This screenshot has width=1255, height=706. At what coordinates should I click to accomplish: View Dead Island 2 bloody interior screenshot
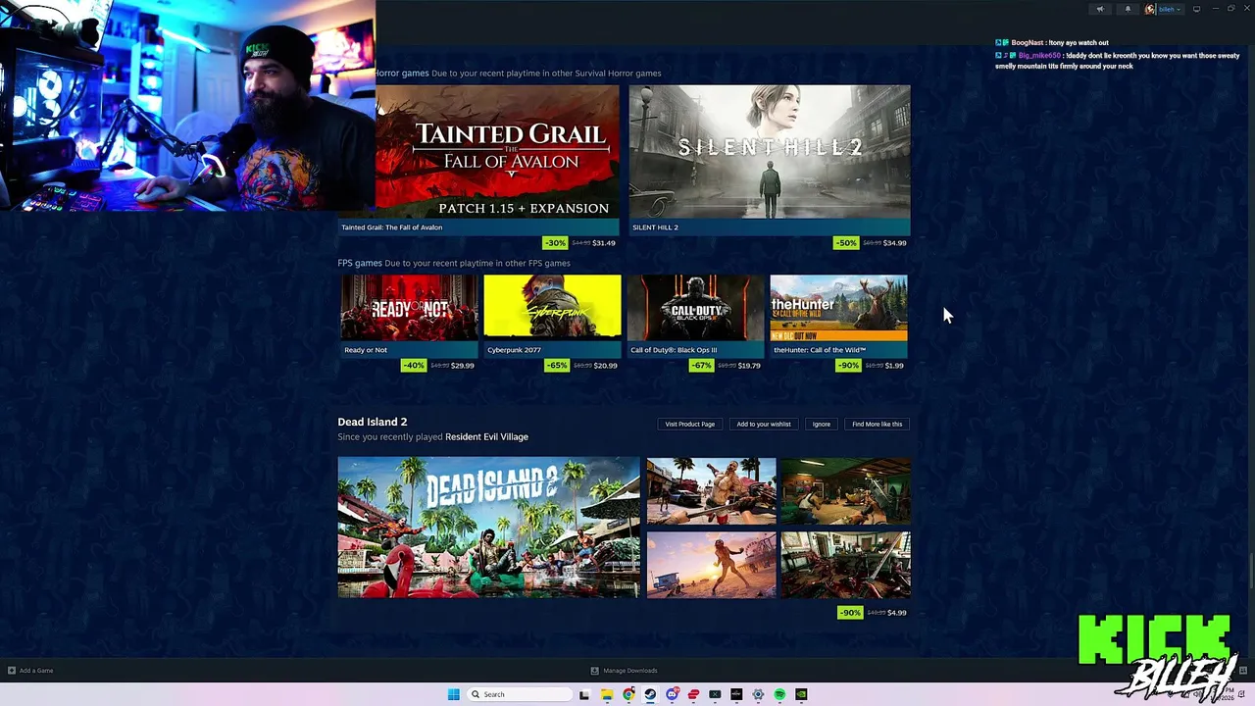tap(845, 565)
